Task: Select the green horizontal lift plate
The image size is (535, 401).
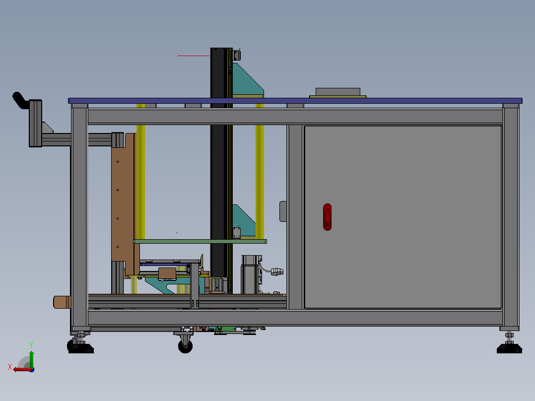Action: (x=200, y=241)
